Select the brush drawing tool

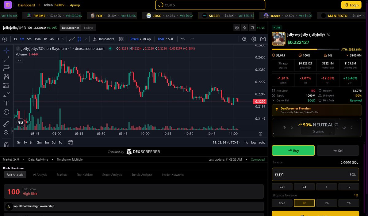(6, 95)
